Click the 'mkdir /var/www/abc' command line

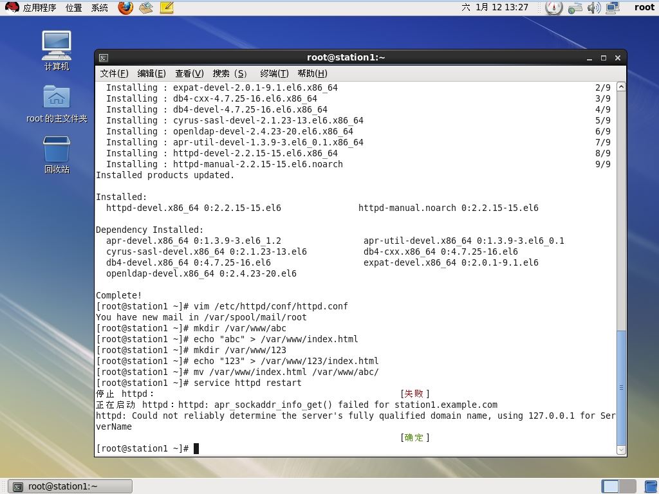point(191,328)
